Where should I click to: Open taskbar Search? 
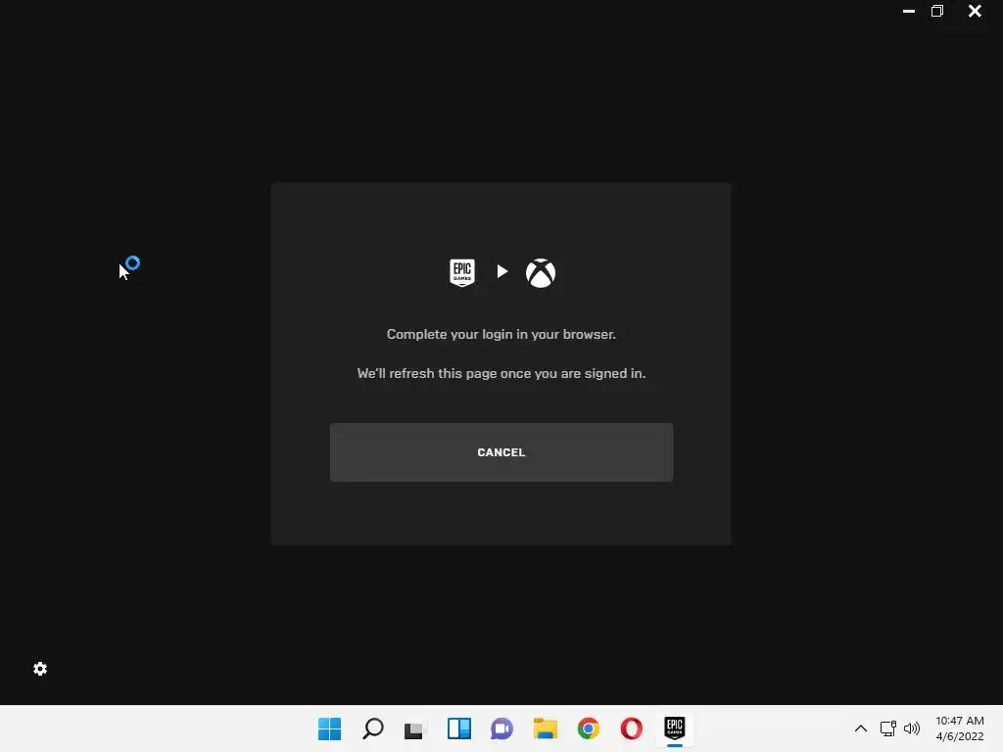(373, 728)
